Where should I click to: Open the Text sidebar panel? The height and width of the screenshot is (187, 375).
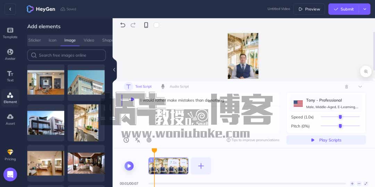click(10, 76)
